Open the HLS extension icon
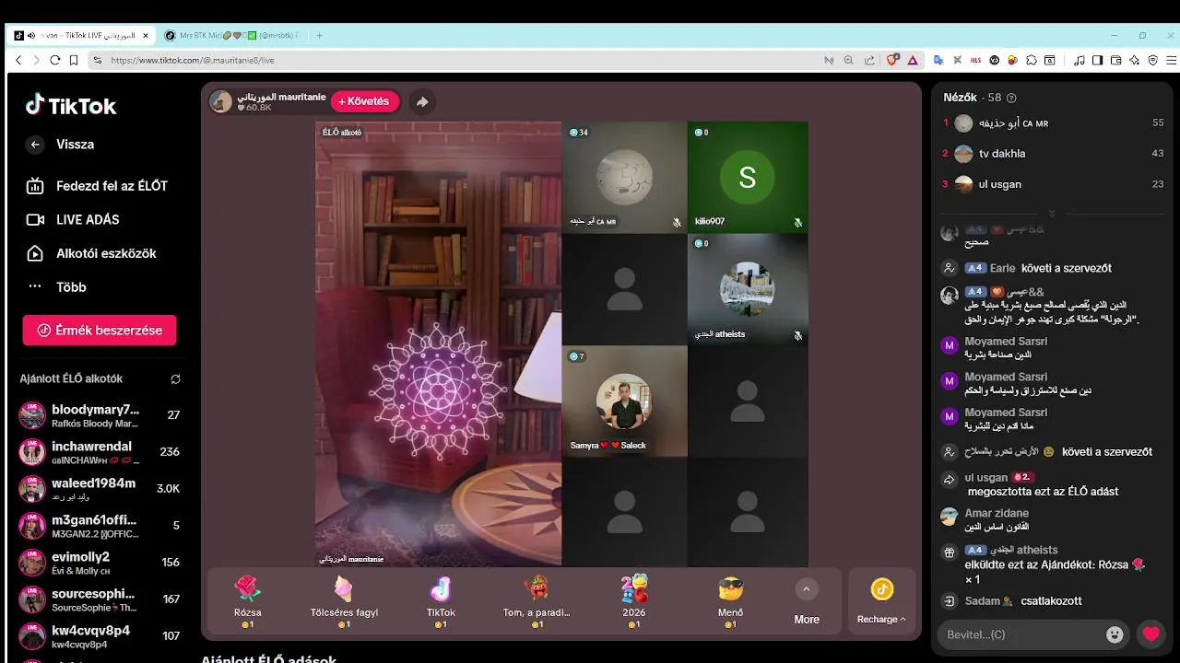This screenshot has height=663, width=1180. tap(976, 60)
